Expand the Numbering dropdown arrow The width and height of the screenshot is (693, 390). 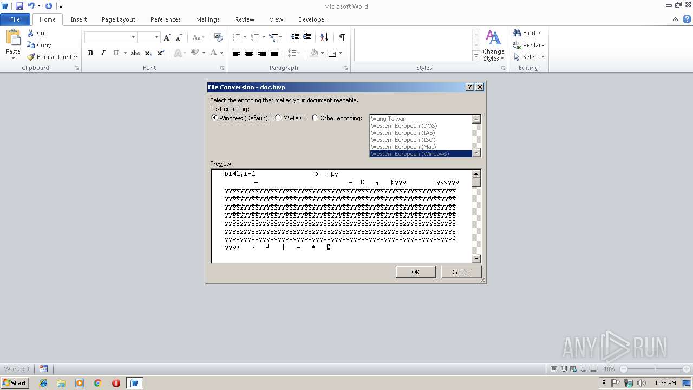pos(264,37)
